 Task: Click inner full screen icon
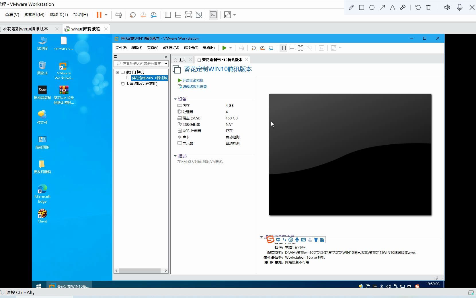[301, 48]
